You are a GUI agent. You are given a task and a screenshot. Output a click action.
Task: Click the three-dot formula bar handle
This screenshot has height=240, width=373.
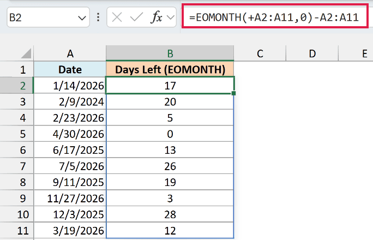(98, 17)
